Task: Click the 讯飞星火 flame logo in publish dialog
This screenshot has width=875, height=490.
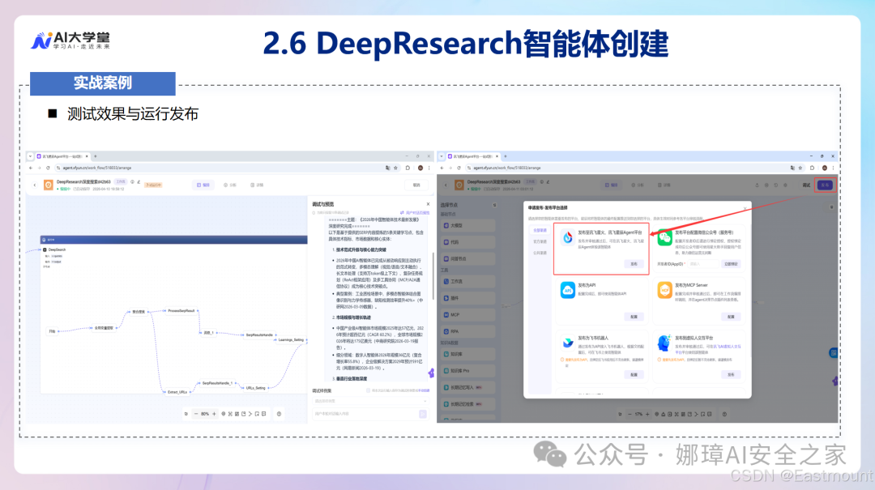Action: [x=567, y=237]
